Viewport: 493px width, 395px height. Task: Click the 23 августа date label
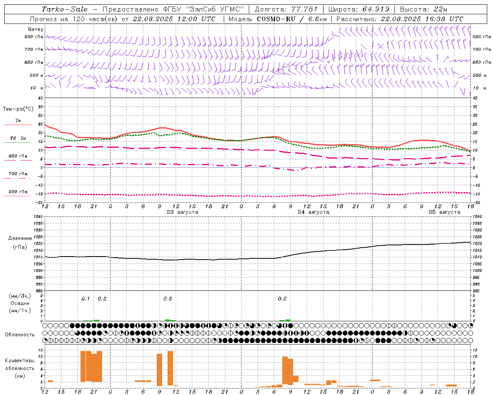(183, 212)
